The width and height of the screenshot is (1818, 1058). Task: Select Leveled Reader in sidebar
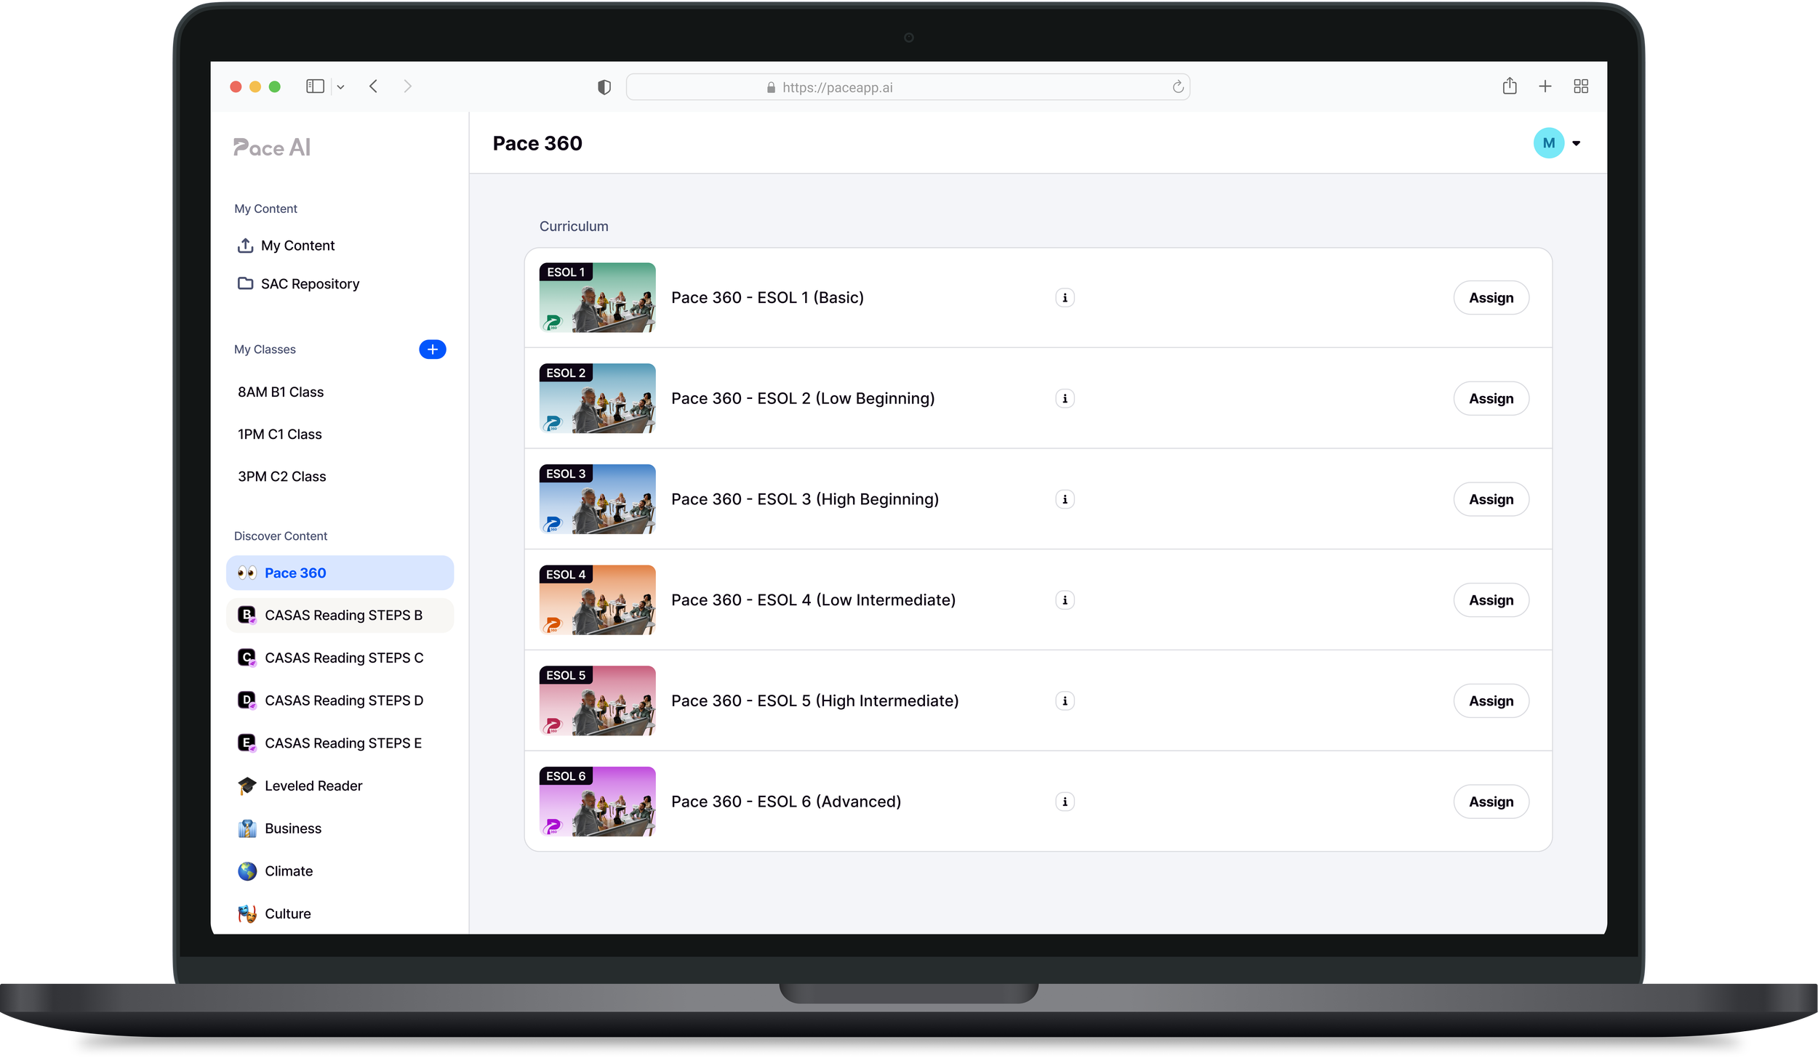pos(313,786)
